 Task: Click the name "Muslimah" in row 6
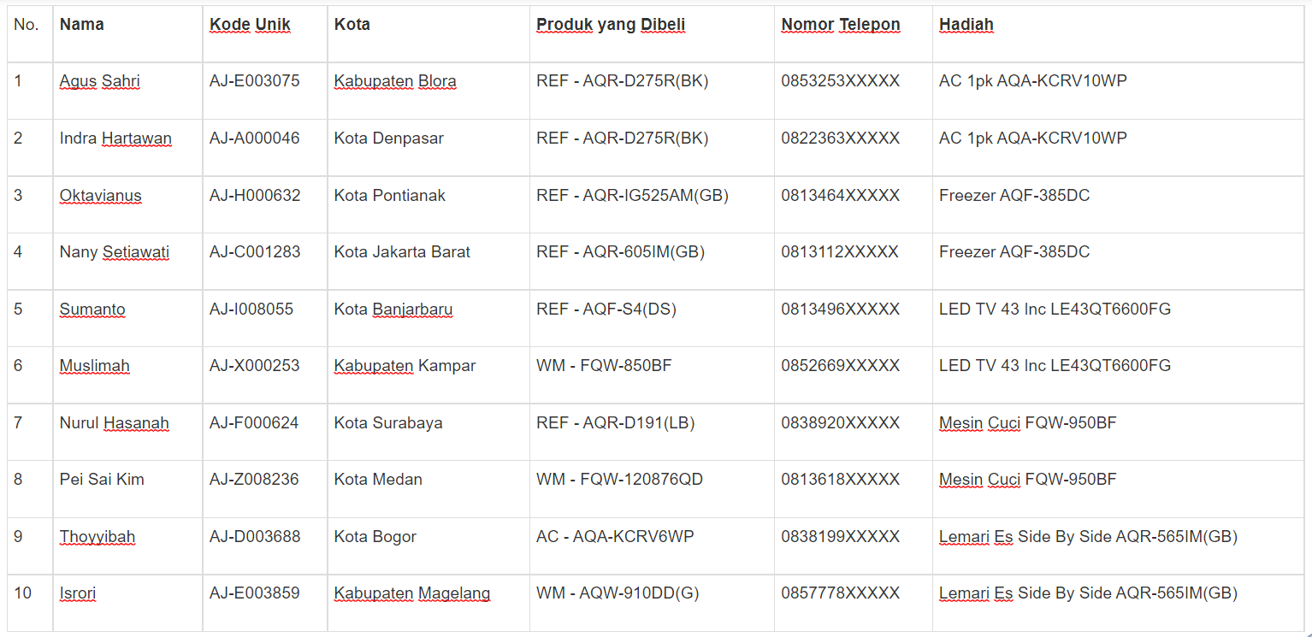click(x=94, y=366)
